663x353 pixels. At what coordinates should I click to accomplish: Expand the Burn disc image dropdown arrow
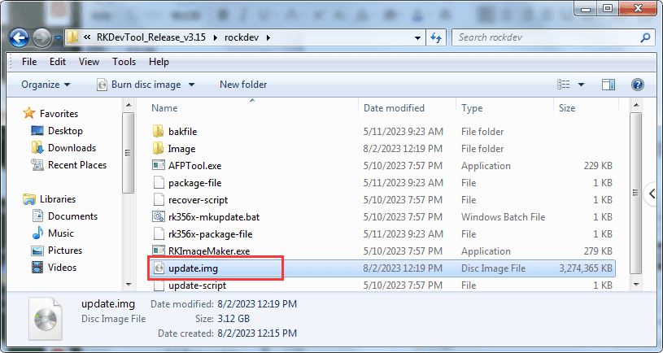pyautogui.click(x=191, y=85)
